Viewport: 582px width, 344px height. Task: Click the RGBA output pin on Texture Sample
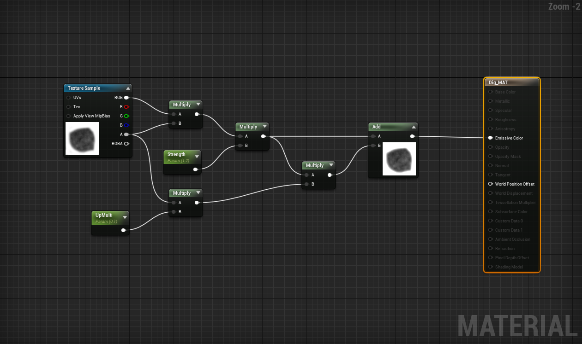click(x=126, y=144)
